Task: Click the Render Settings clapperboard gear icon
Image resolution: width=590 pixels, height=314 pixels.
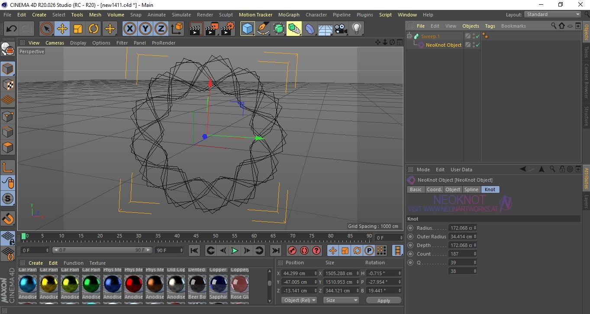Action: (x=228, y=29)
